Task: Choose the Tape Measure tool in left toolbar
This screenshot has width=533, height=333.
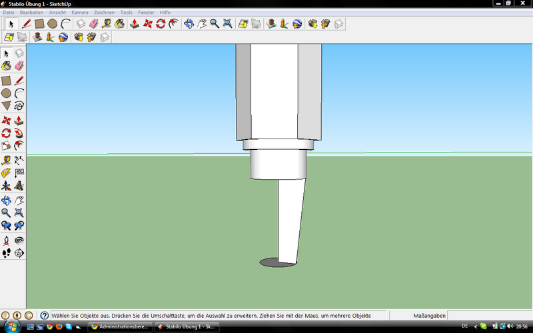Action: [6, 160]
